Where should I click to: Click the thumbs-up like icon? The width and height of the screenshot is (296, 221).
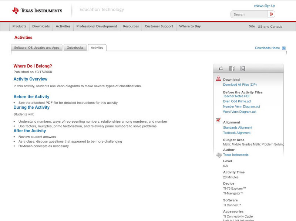click(221, 68)
